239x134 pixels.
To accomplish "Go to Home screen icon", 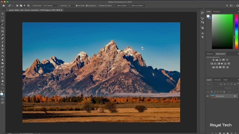I will [x=4, y=6].
